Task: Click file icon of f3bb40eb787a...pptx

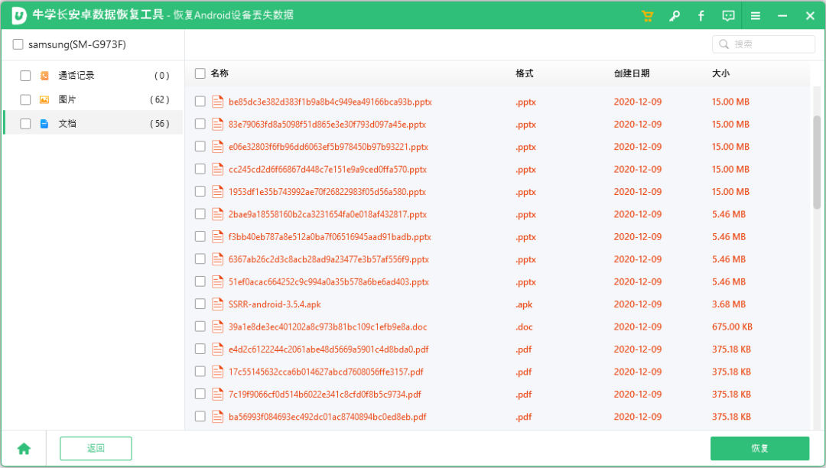Action: [217, 237]
